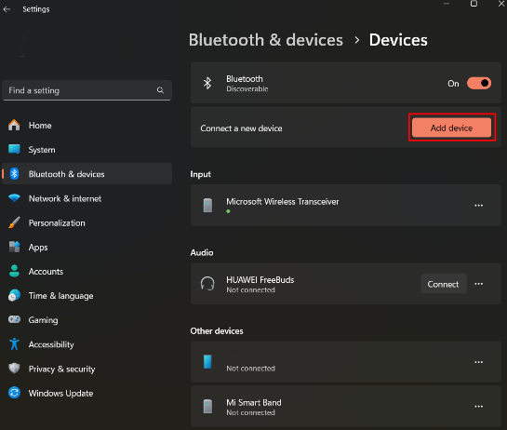Open Personalization settings
This screenshot has width=507, height=430.
(87, 222)
